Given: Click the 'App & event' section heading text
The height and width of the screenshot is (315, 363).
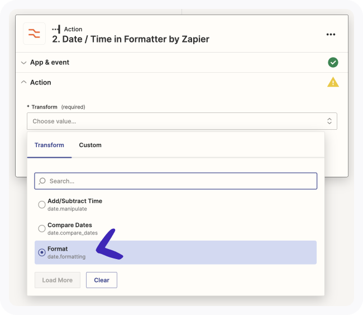Looking at the screenshot, I should 50,63.
